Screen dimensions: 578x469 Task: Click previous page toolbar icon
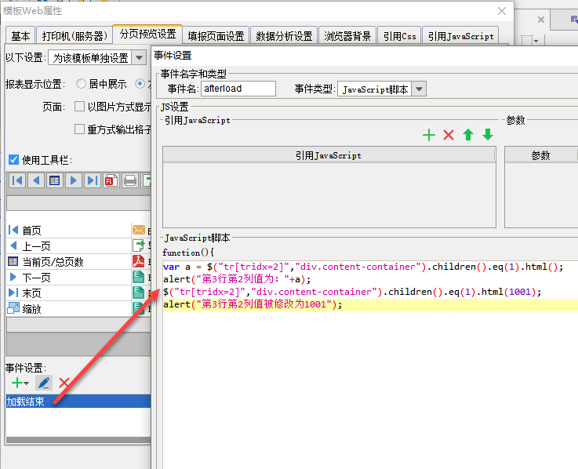[36, 180]
